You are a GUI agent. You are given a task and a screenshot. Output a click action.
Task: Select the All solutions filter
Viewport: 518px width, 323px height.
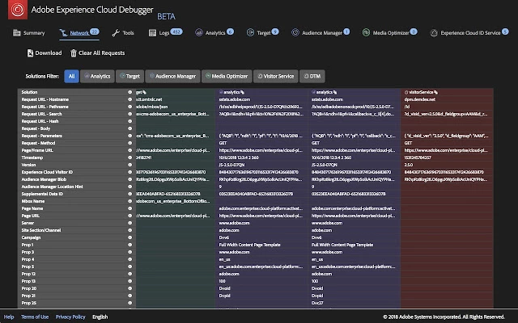pos(72,76)
